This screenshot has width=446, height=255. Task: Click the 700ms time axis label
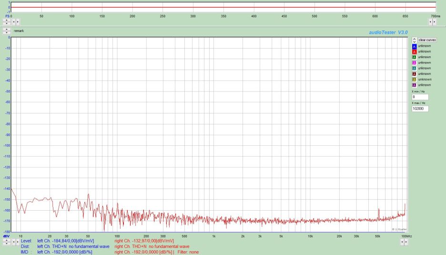point(436,16)
